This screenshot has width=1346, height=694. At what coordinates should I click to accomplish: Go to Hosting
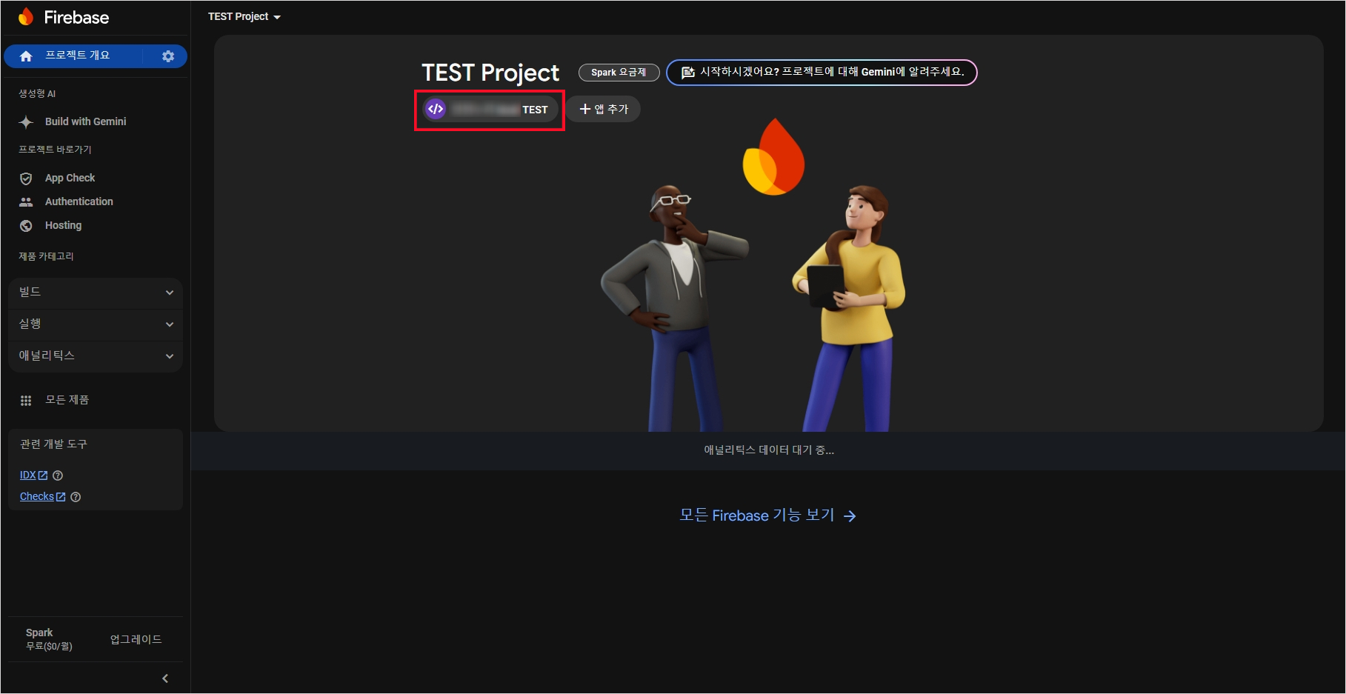pos(63,225)
